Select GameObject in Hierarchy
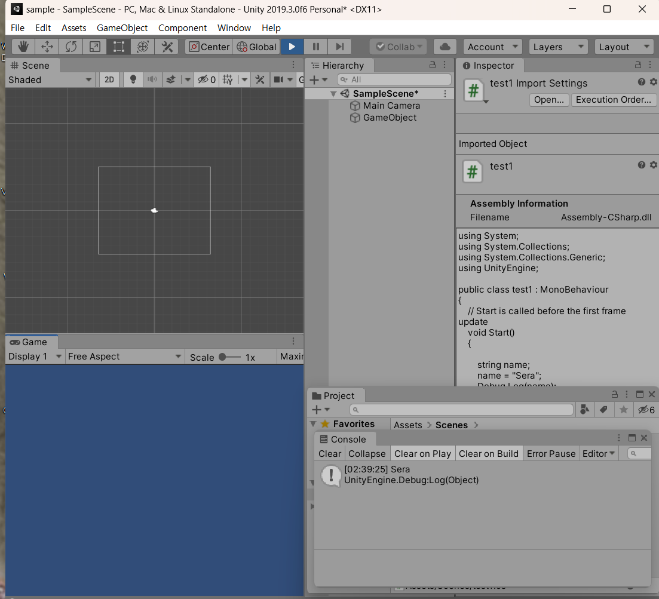659x599 pixels. [390, 118]
